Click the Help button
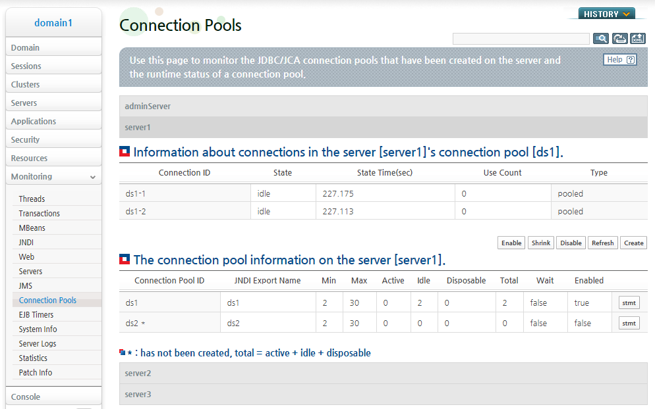The image size is (655, 409). (620, 60)
